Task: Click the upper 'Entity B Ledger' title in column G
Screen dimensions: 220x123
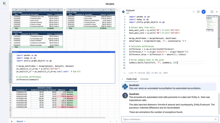Action: click(x=72, y=13)
